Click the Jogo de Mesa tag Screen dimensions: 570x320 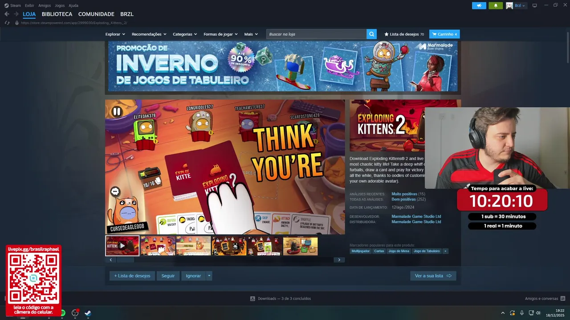[x=399, y=251]
